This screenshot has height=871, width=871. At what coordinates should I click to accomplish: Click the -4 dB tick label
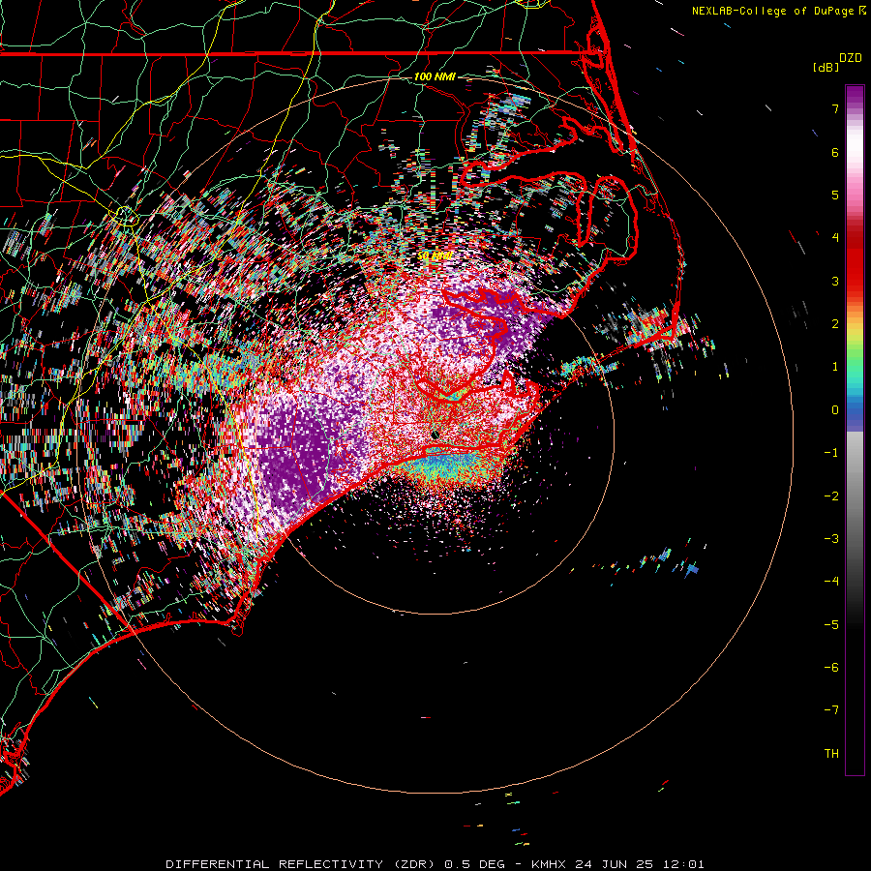pos(831,582)
